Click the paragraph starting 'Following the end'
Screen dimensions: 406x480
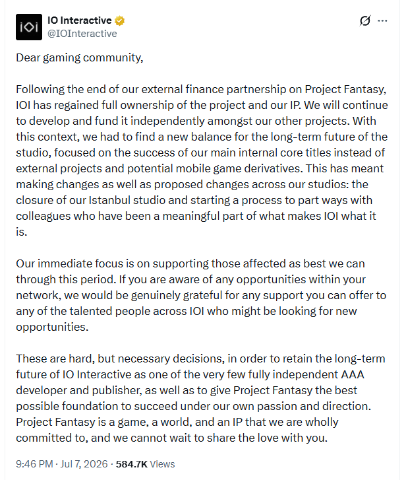(x=202, y=160)
